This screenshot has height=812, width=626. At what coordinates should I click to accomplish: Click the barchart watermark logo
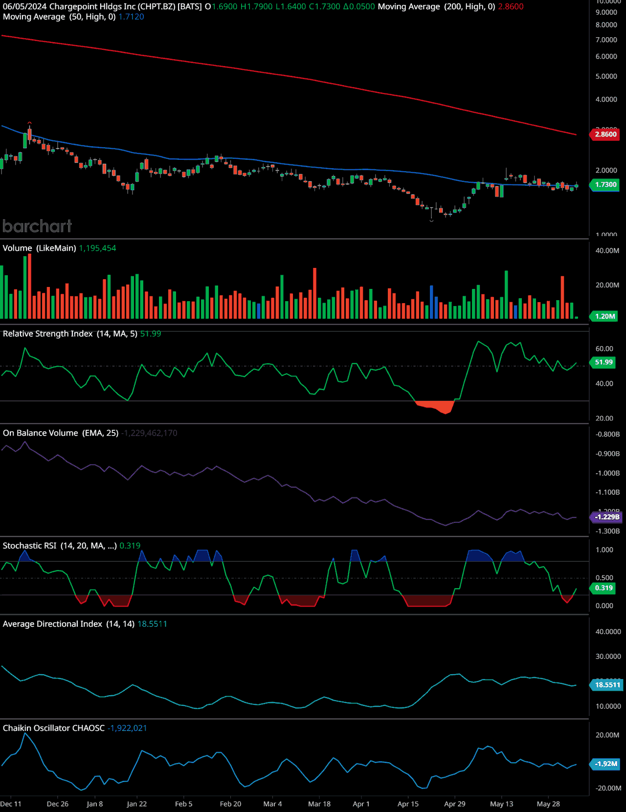click(37, 226)
